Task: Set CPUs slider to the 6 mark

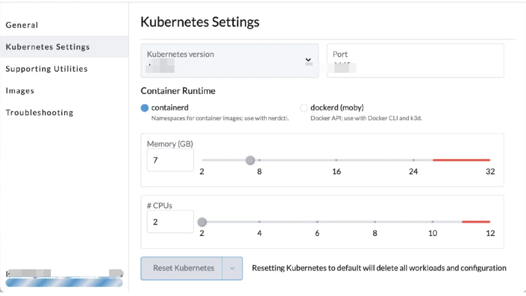Action: click(317, 222)
